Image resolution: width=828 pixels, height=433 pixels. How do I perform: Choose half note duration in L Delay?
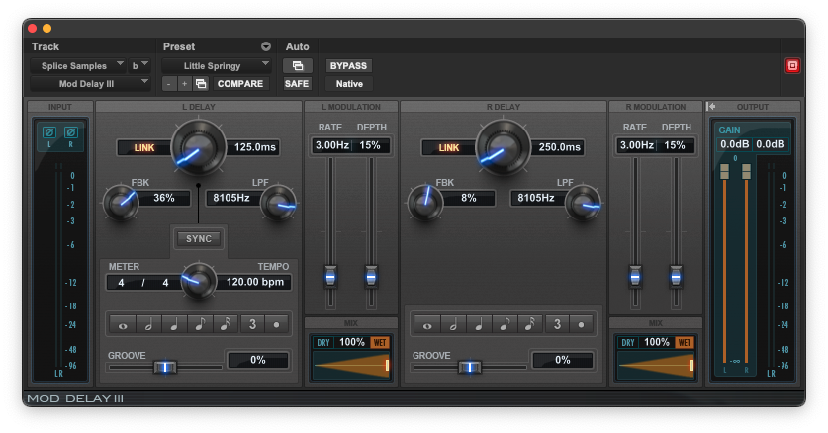point(147,324)
